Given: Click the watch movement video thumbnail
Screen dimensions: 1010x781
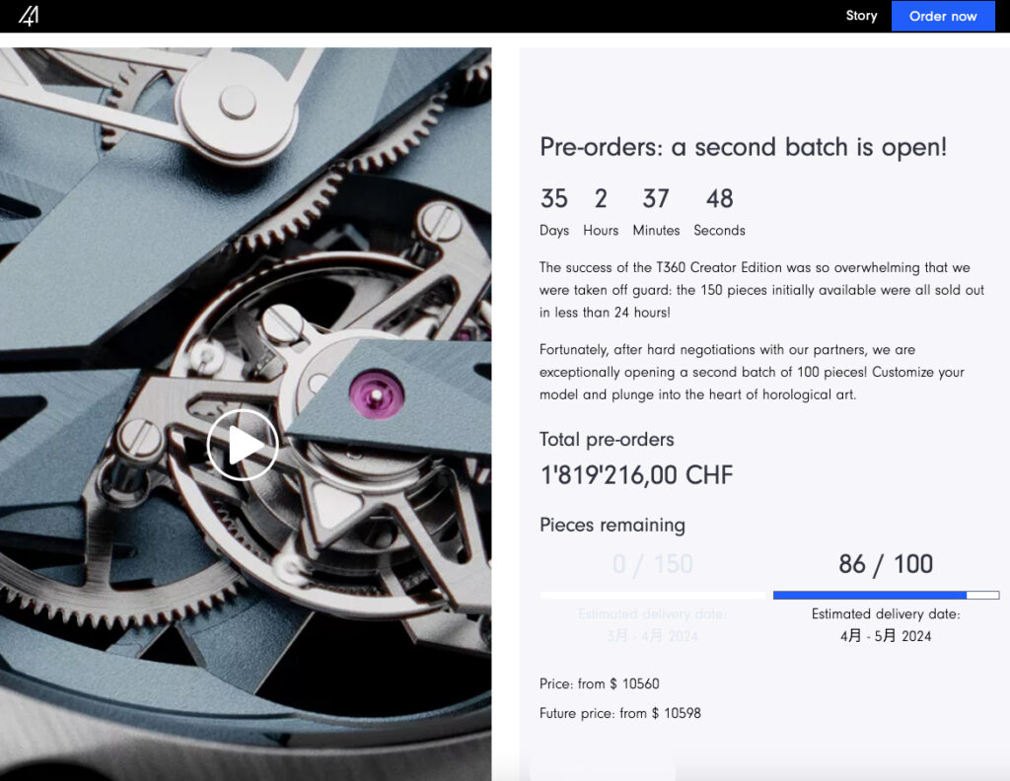Looking at the screenshot, I should click(246, 413).
